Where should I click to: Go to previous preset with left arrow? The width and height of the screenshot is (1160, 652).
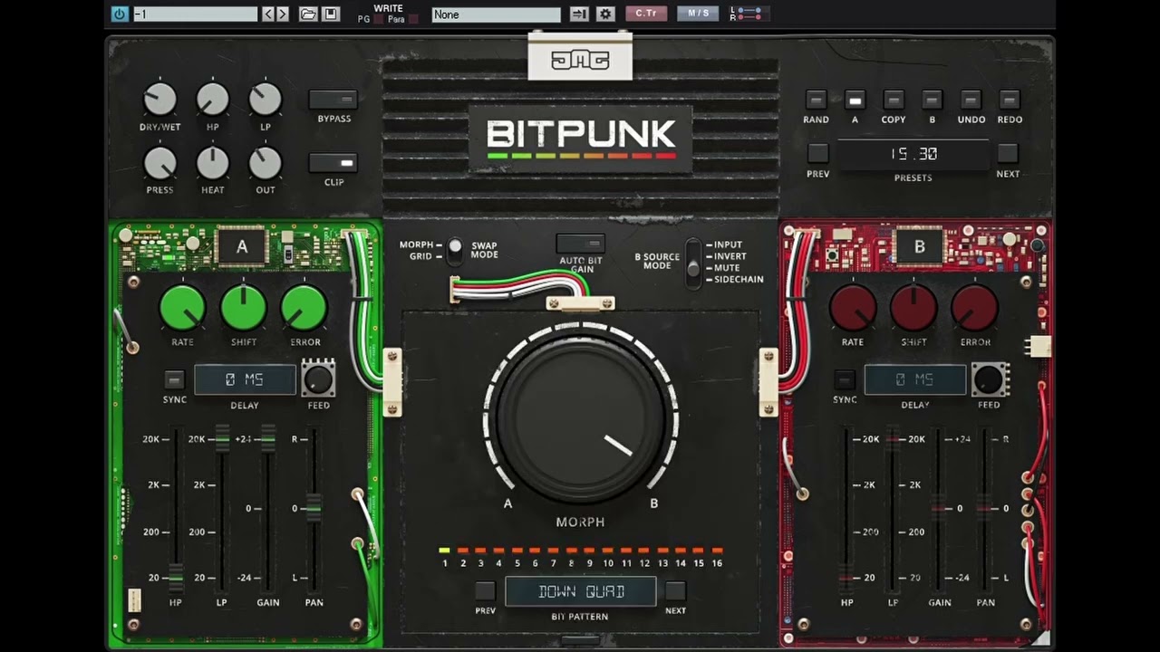pos(268,14)
